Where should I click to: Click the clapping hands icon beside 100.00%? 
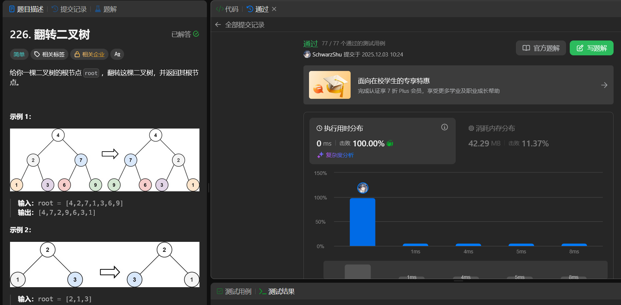click(390, 143)
